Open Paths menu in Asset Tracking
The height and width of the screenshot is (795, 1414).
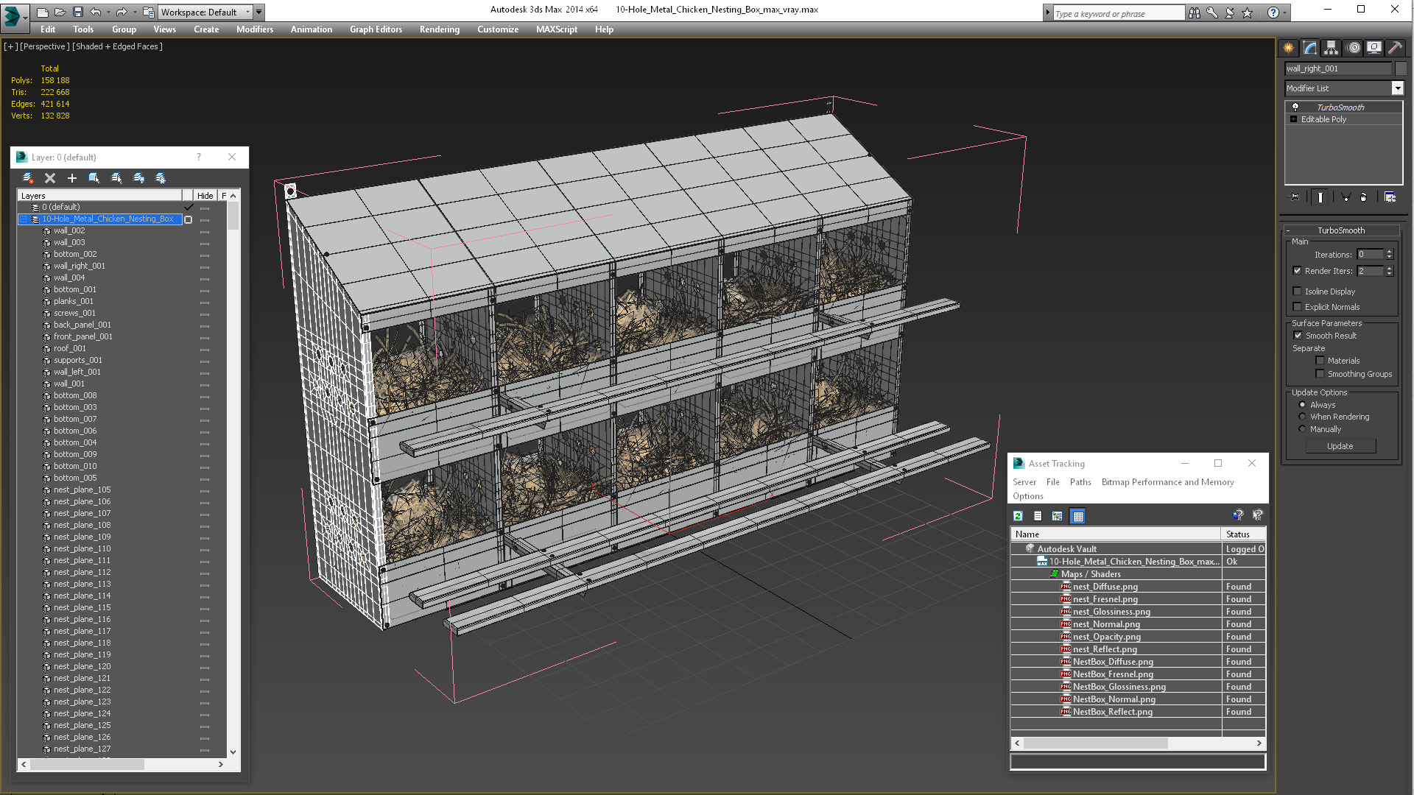[x=1080, y=482]
